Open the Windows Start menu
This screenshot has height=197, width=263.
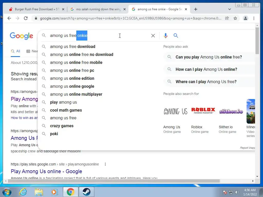click(x=7, y=192)
